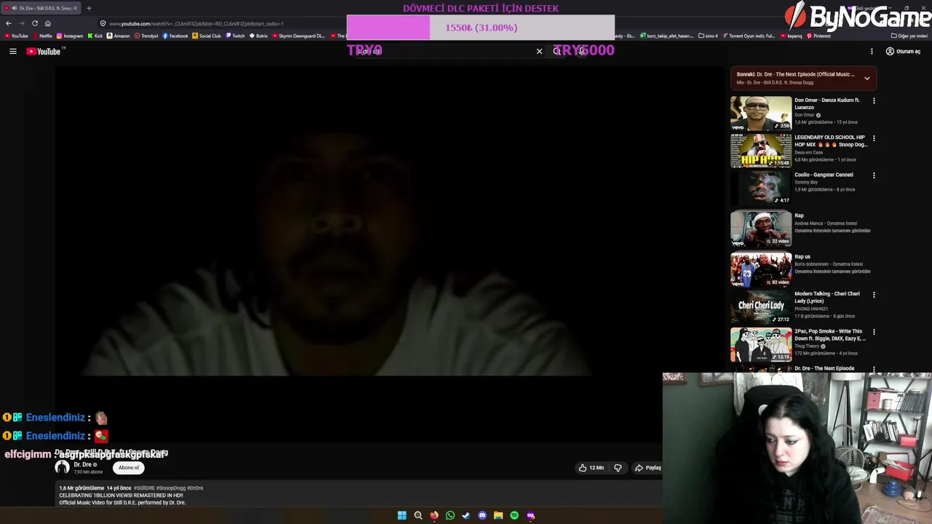Open WhatsApp from the taskbar

tap(450, 515)
